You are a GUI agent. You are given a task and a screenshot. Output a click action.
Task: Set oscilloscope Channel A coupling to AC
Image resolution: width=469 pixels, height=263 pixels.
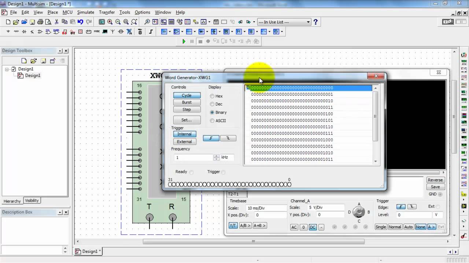pos(294,227)
